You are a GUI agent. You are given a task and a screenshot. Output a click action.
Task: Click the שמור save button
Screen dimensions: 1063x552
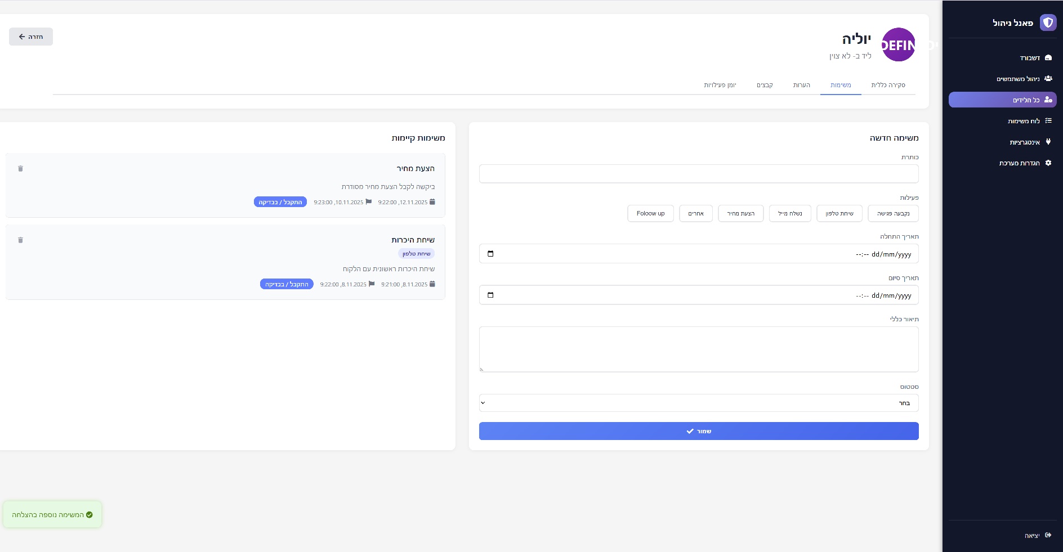pos(698,431)
